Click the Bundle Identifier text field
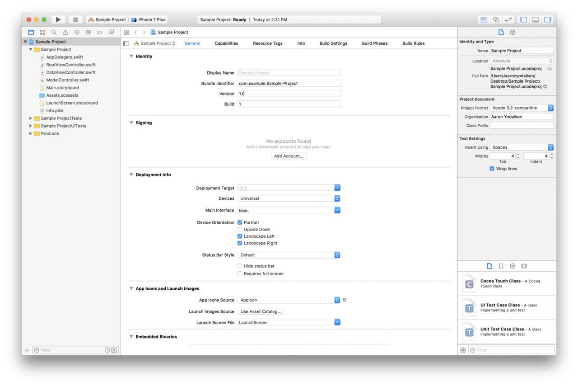Viewport: 578px width, 386px height. coord(289,83)
